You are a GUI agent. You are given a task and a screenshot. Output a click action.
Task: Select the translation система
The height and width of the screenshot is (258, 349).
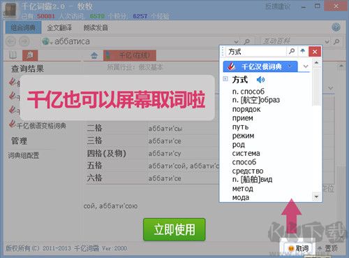tap(246, 153)
